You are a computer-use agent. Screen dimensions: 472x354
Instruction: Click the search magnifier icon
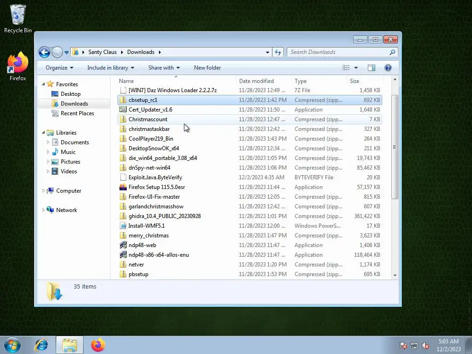pos(392,52)
